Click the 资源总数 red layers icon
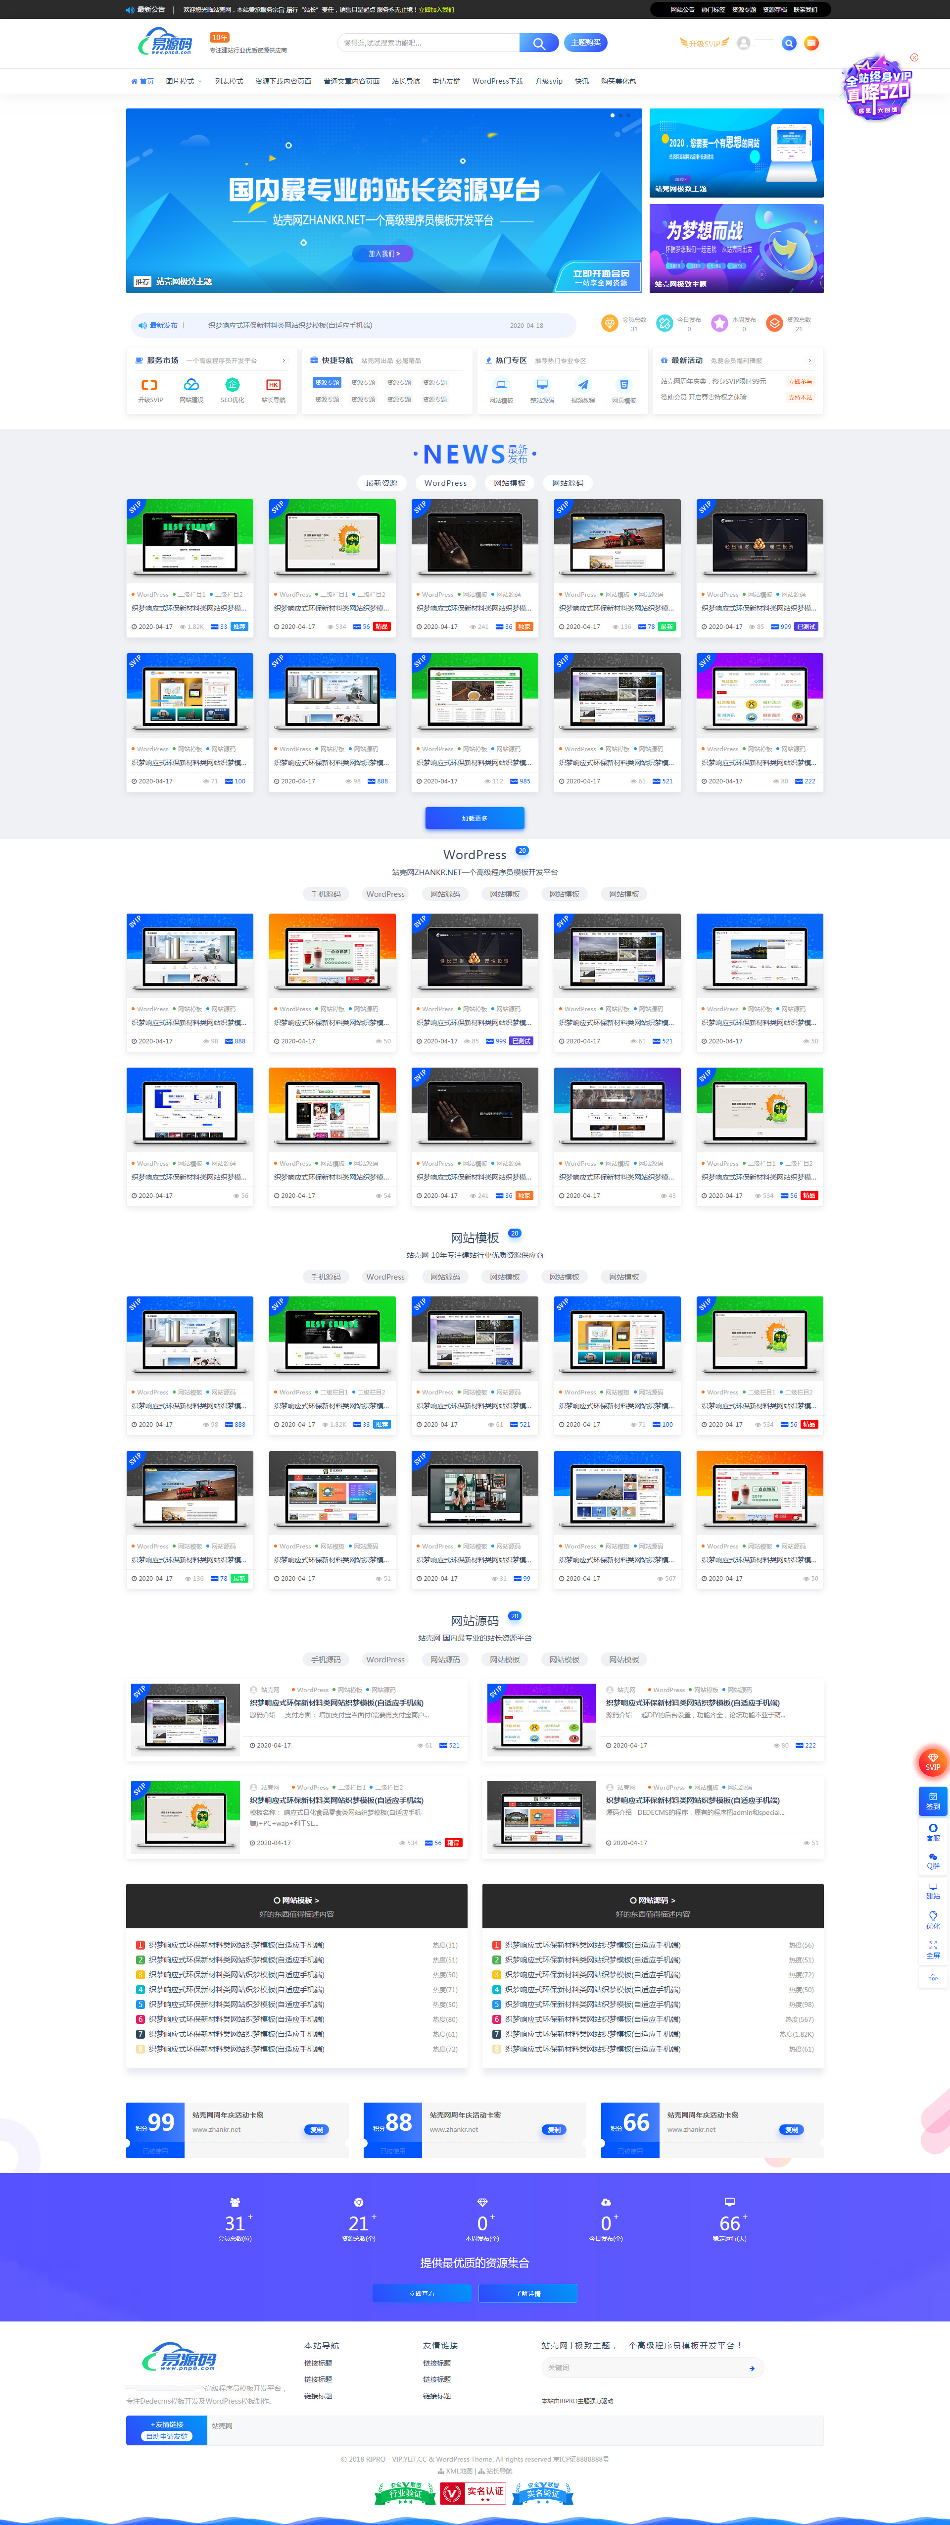 (775, 323)
